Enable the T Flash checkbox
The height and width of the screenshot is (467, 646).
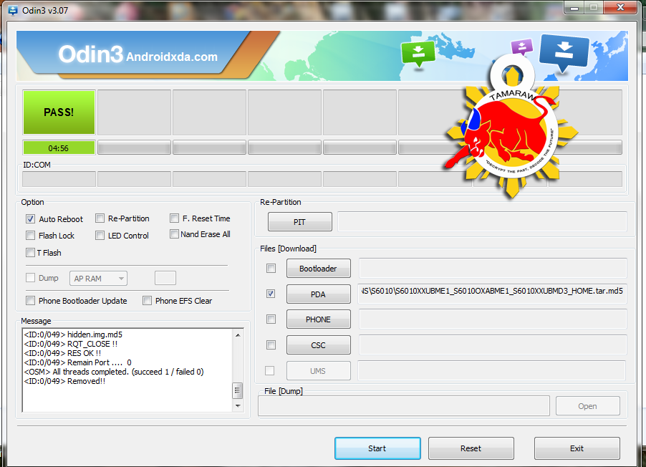pos(31,252)
